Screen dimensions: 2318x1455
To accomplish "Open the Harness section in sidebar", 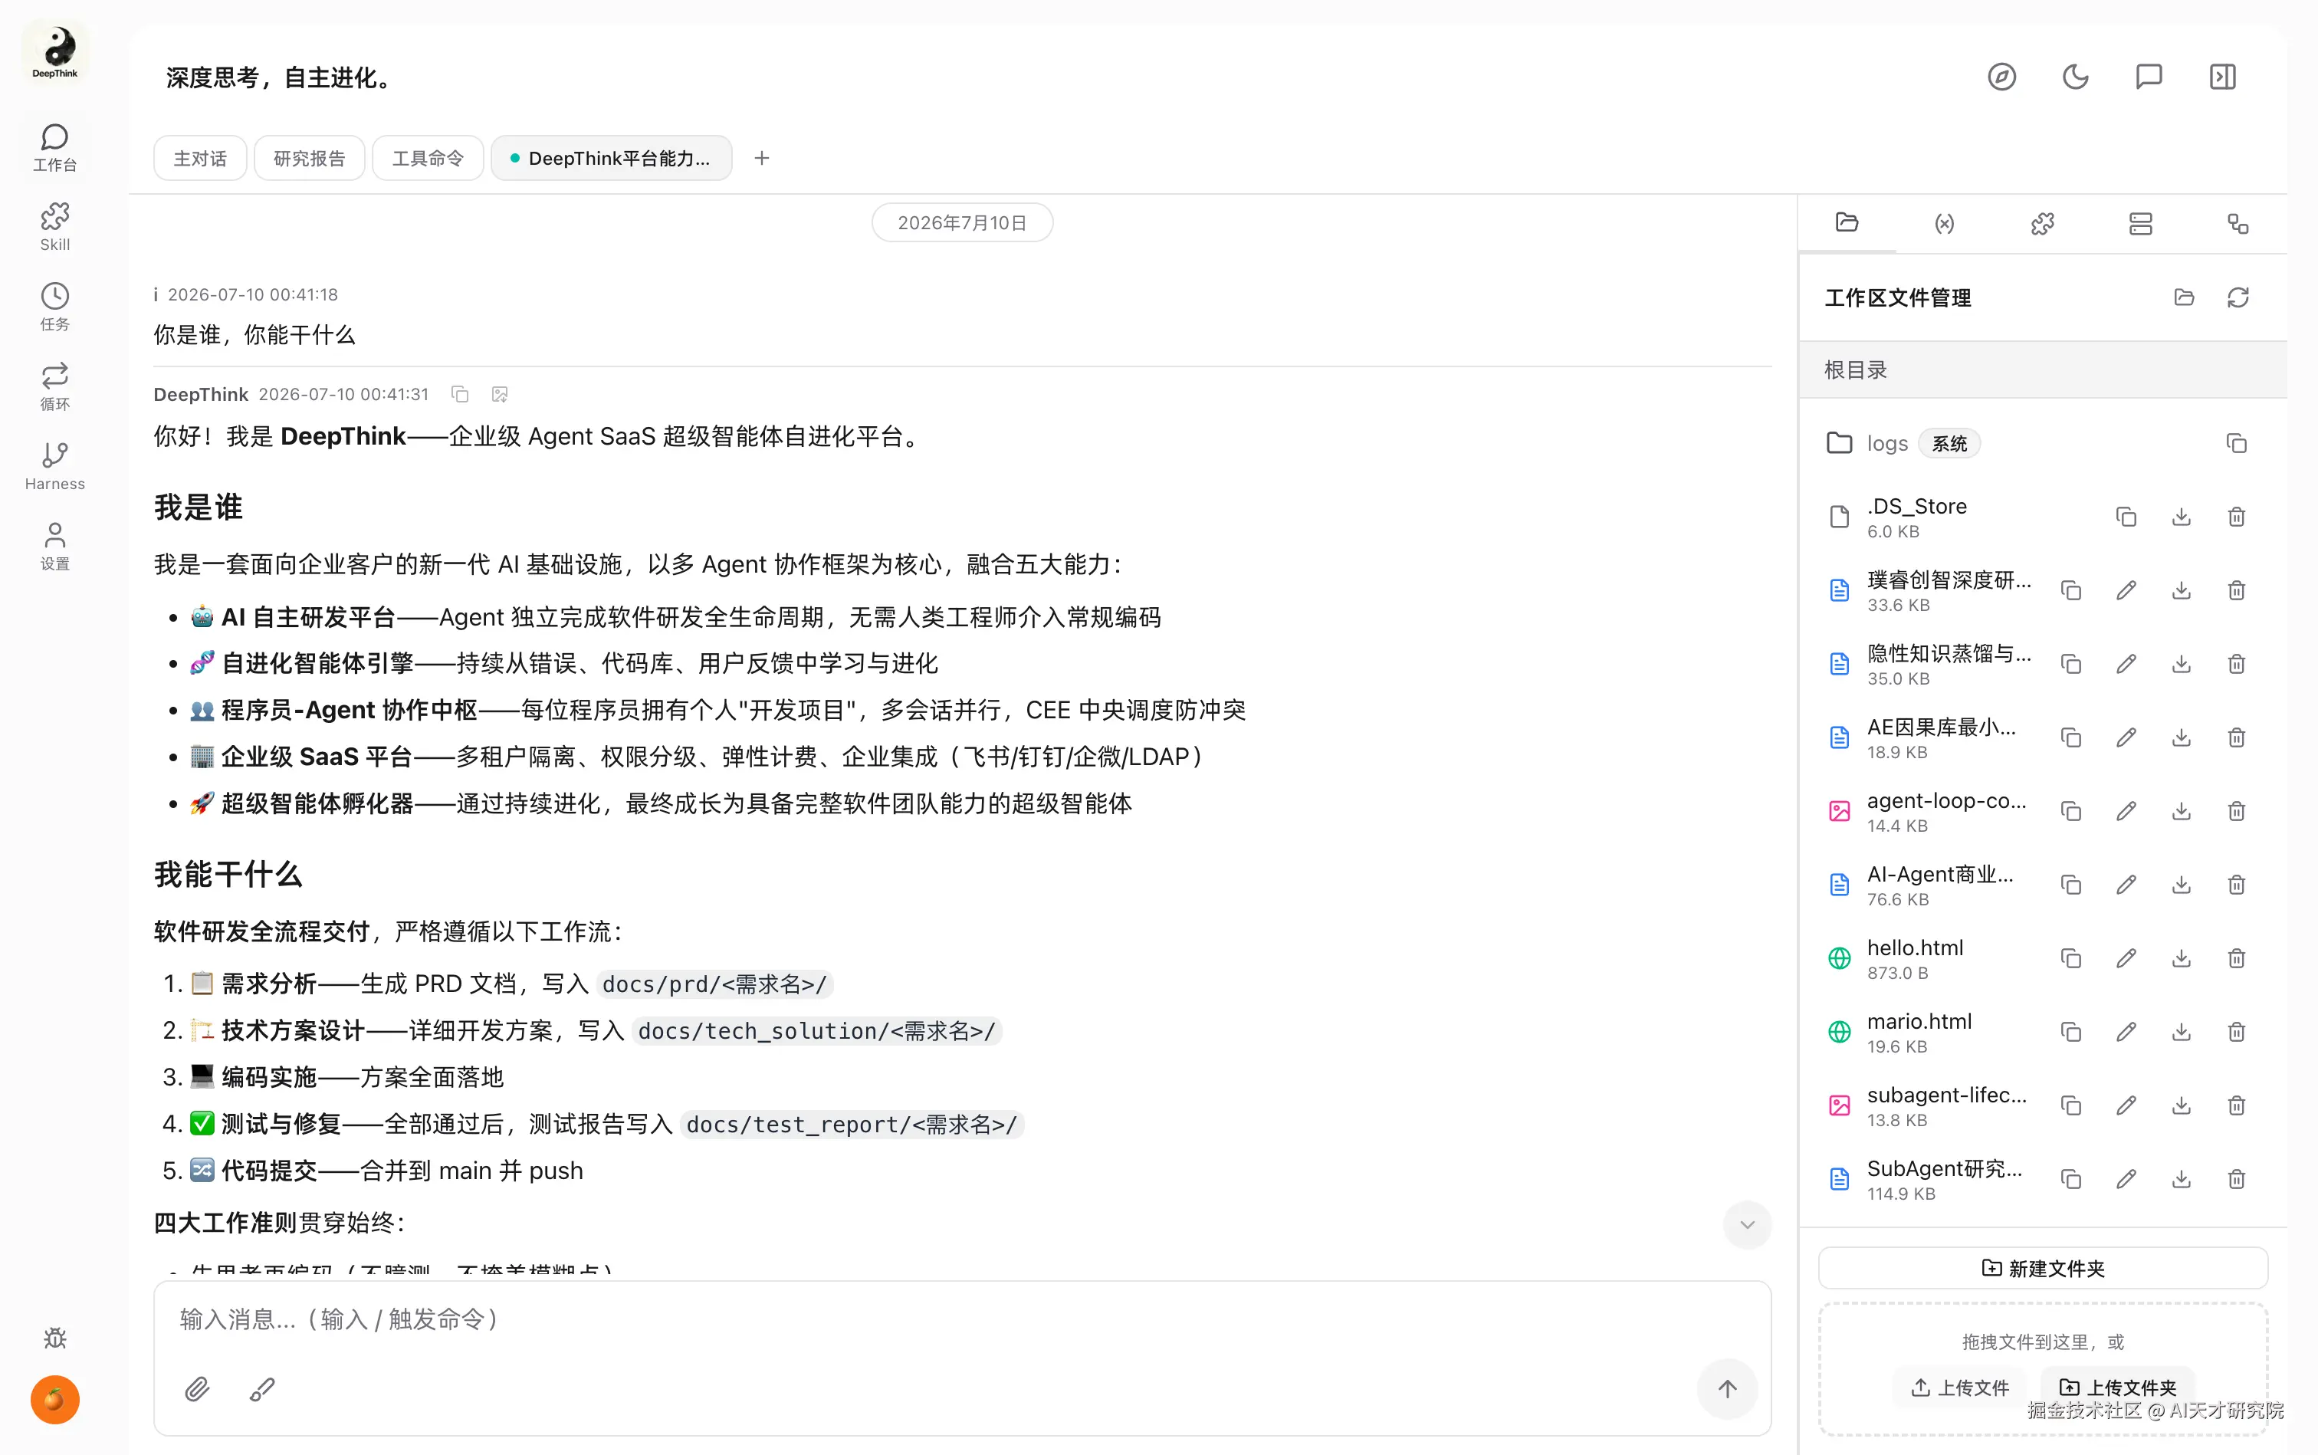I will 55,467.
